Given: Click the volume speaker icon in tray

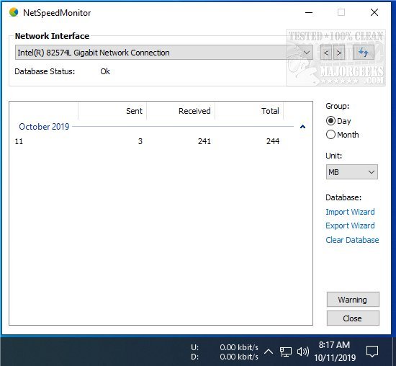Looking at the screenshot, I should (303, 352).
